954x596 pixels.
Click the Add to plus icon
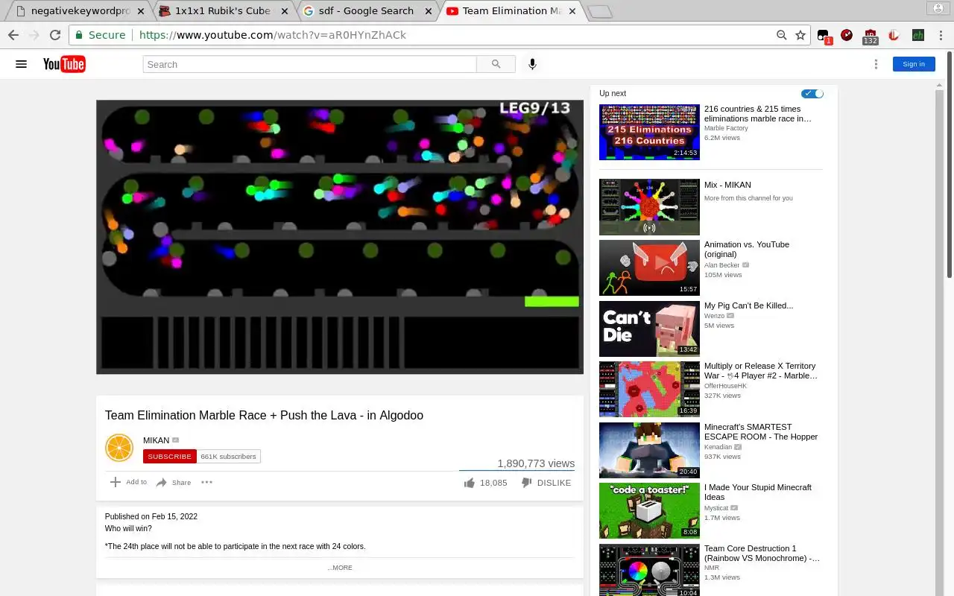point(116,482)
